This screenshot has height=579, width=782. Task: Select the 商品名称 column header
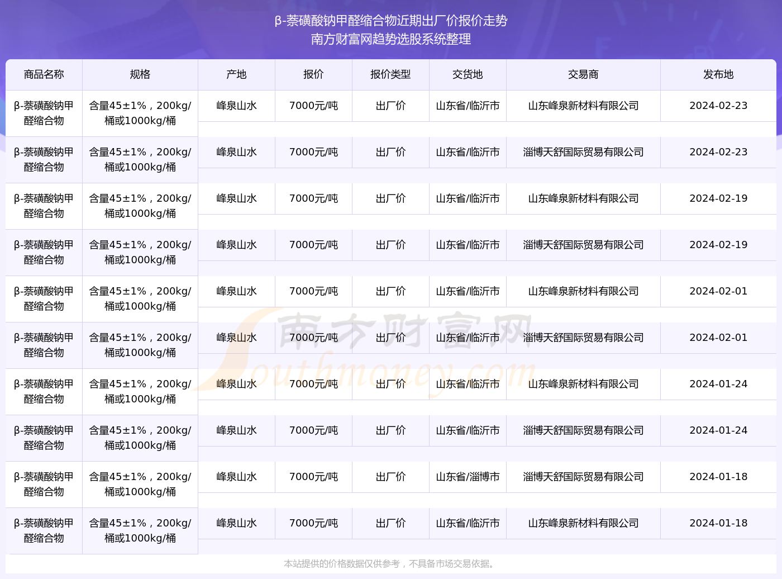pos(44,74)
